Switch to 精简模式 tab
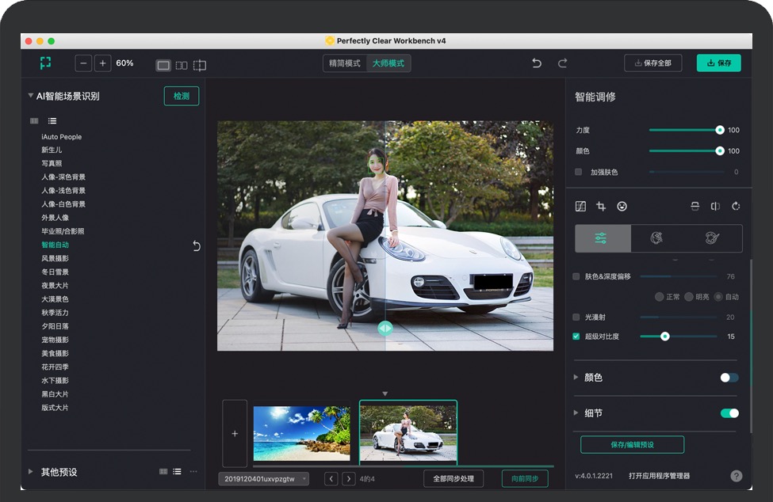The image size is (773, 502). (345, 63)
